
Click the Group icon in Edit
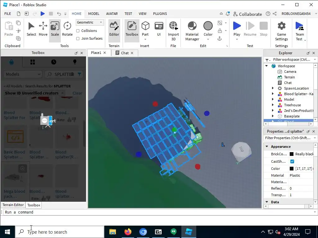[220, 23]
